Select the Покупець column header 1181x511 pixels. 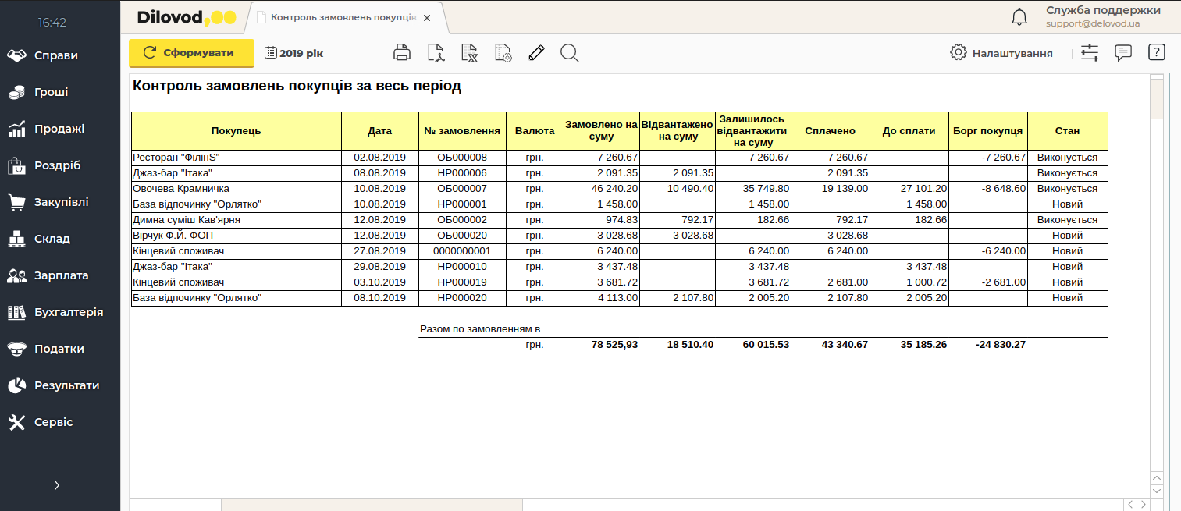pos(237,131)
